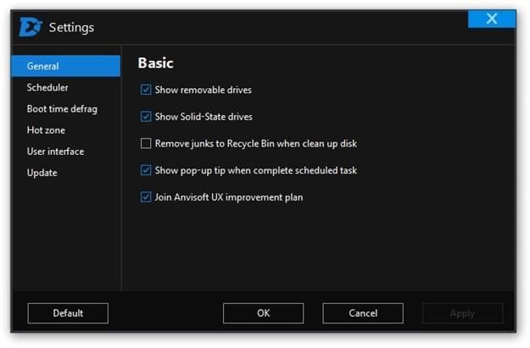Click the greyed-out Apply button

(x=462, y=313)
